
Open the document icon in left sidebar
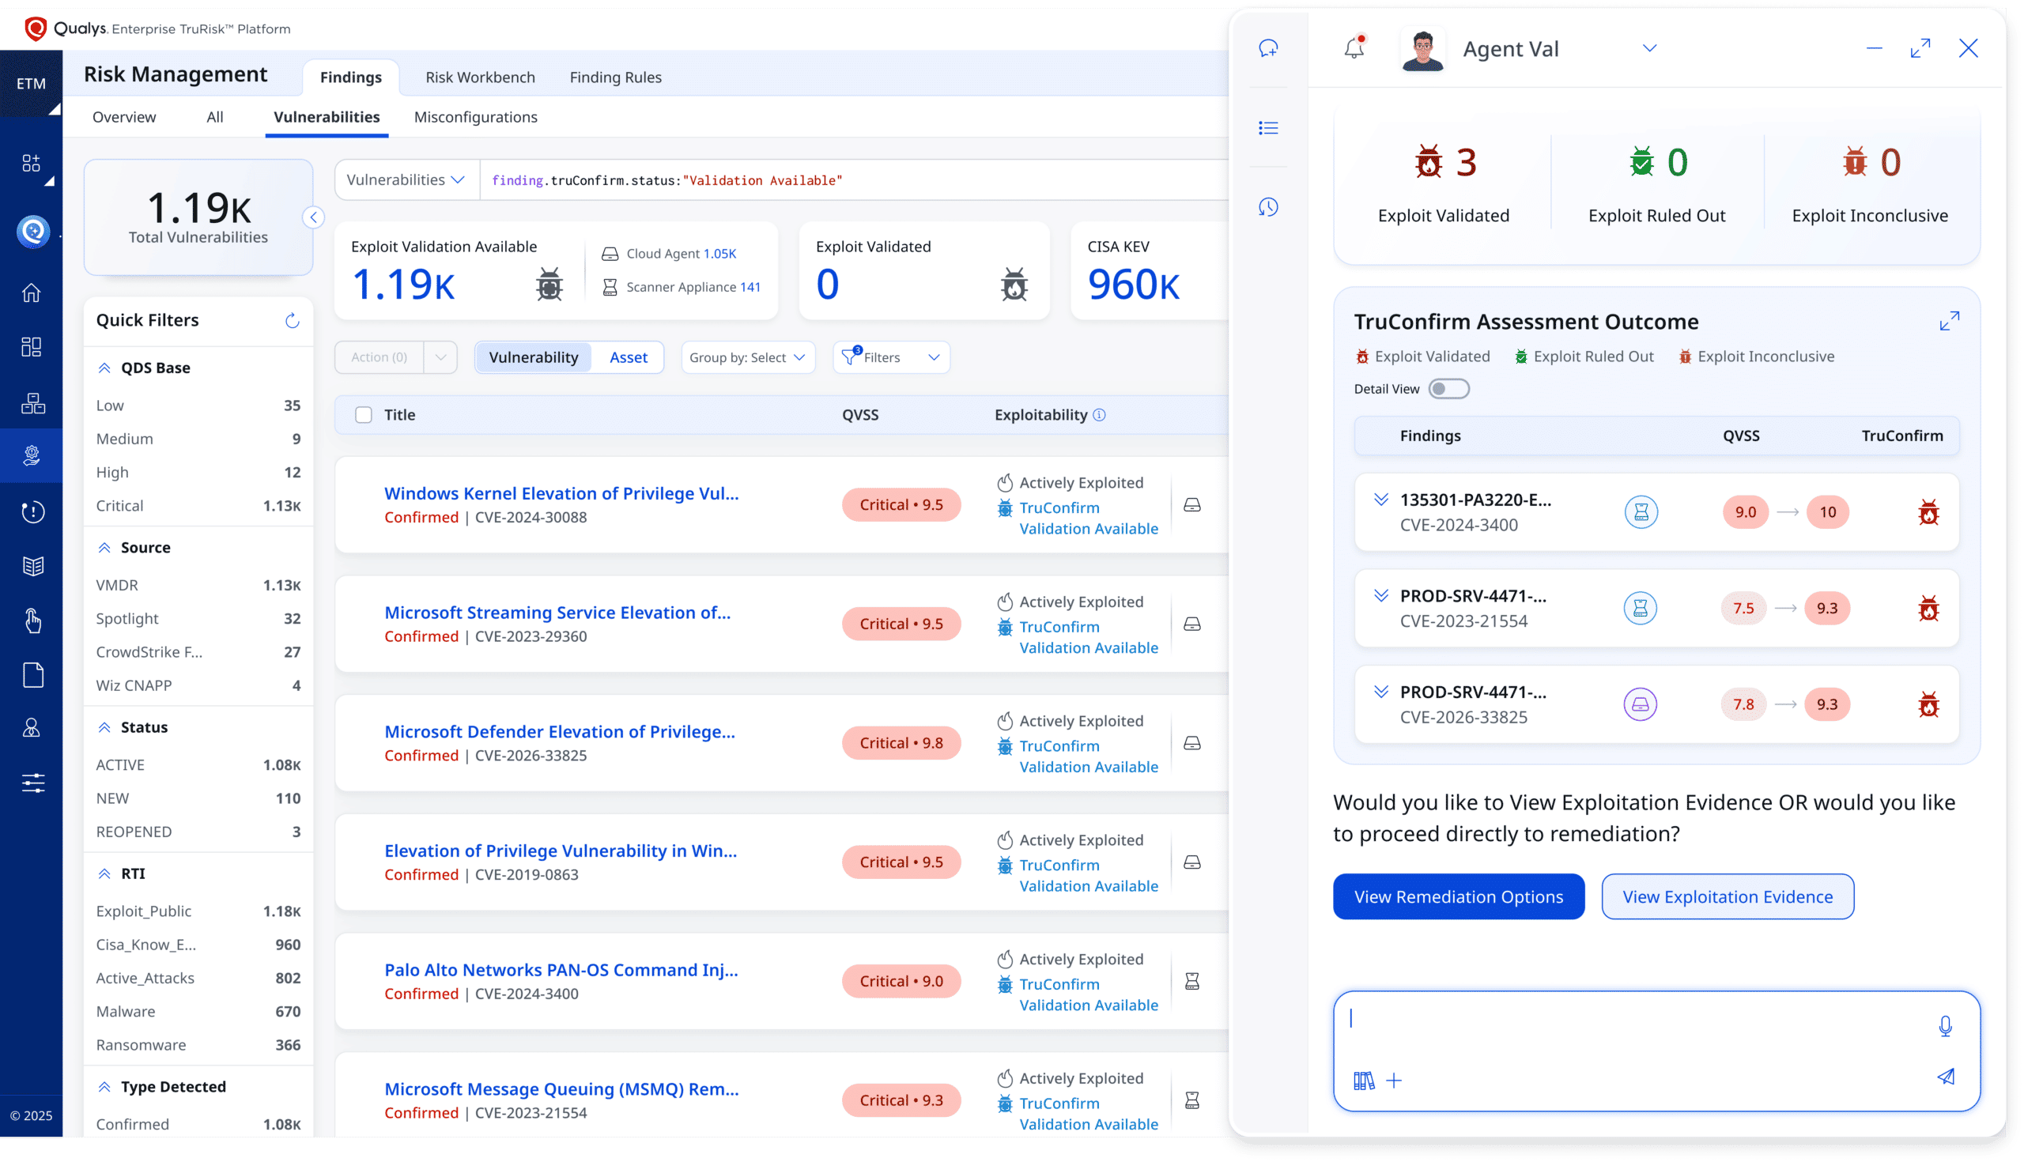[32, 674]
